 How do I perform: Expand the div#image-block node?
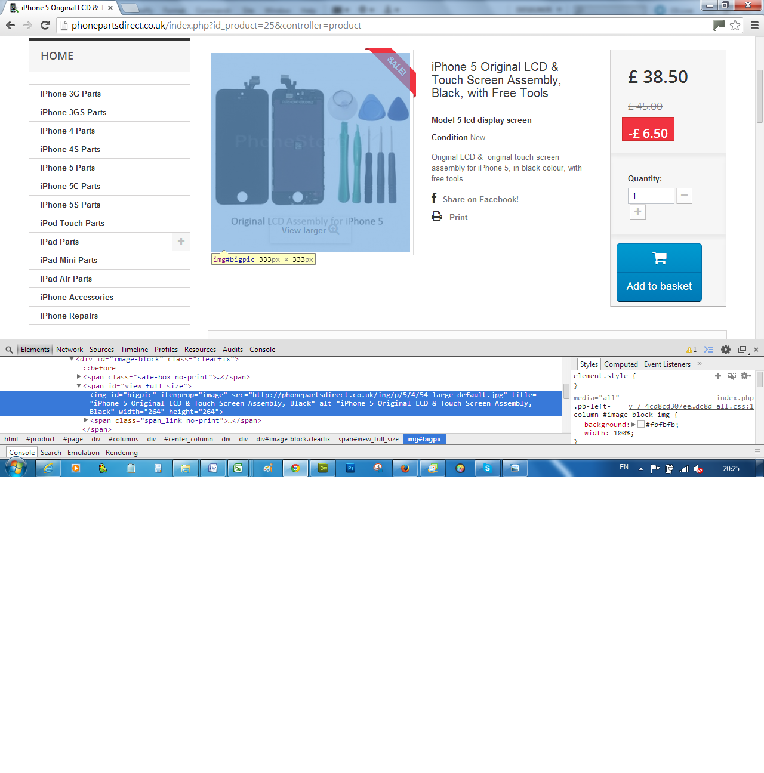click(x=72, y=359)
